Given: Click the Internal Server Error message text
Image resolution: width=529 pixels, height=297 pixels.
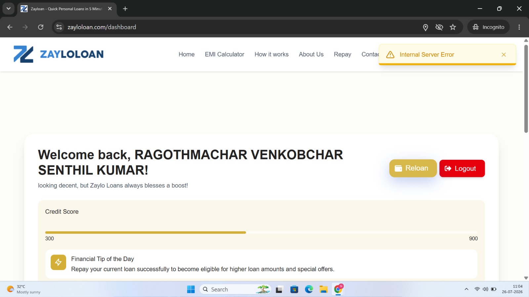Looking at the screenshot, I should click(427, 55).
